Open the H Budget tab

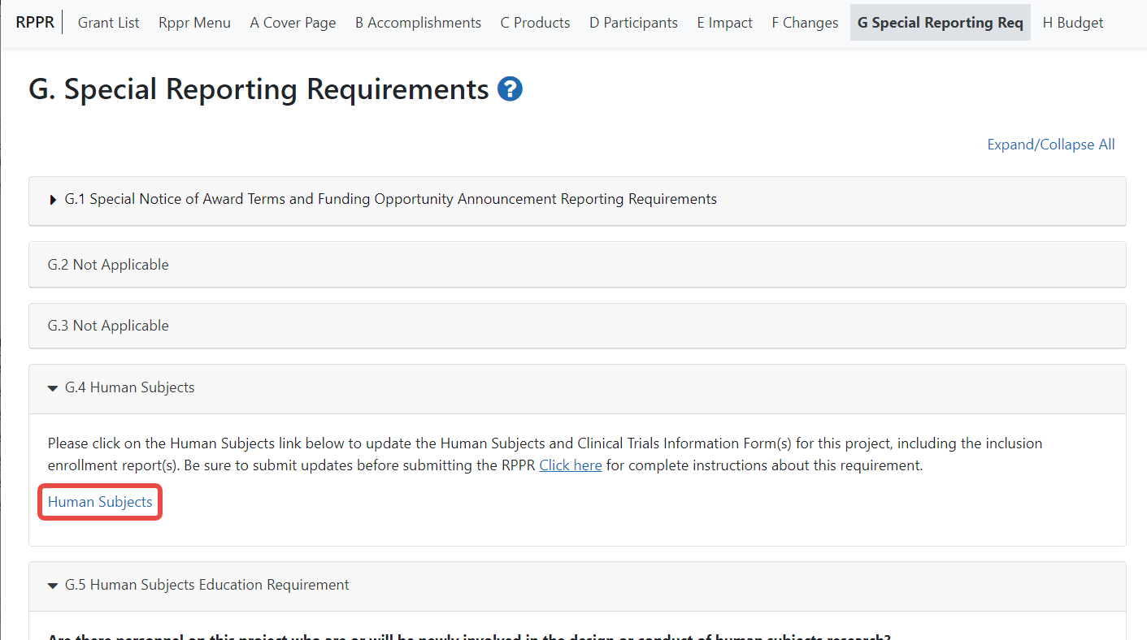[1073, 23]
